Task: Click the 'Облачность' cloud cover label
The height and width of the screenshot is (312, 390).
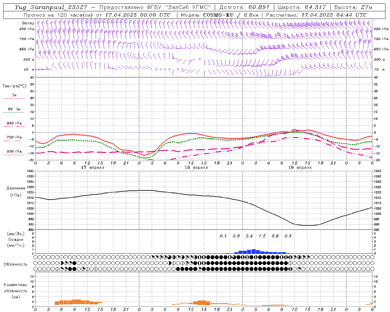Action: click(16, 264)
